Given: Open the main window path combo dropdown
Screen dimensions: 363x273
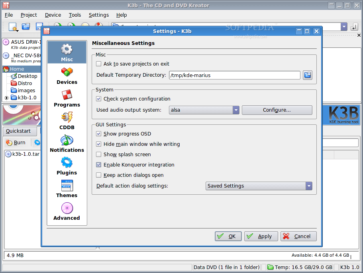Looking at the screenshot, I should point(344,27).
